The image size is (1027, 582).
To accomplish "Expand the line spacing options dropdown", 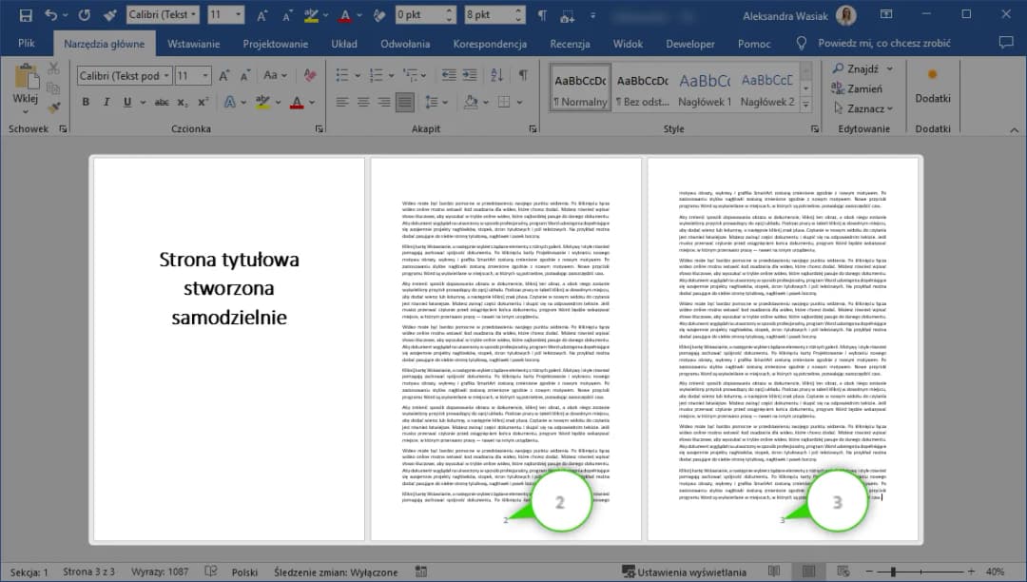I will [446, 102].
